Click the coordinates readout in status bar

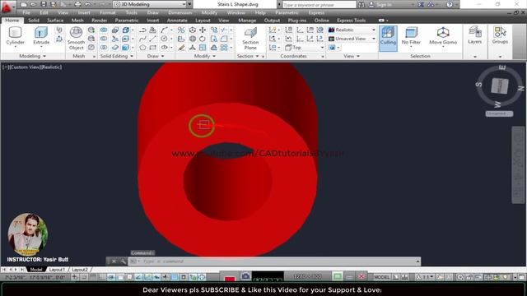click(35, 277)
